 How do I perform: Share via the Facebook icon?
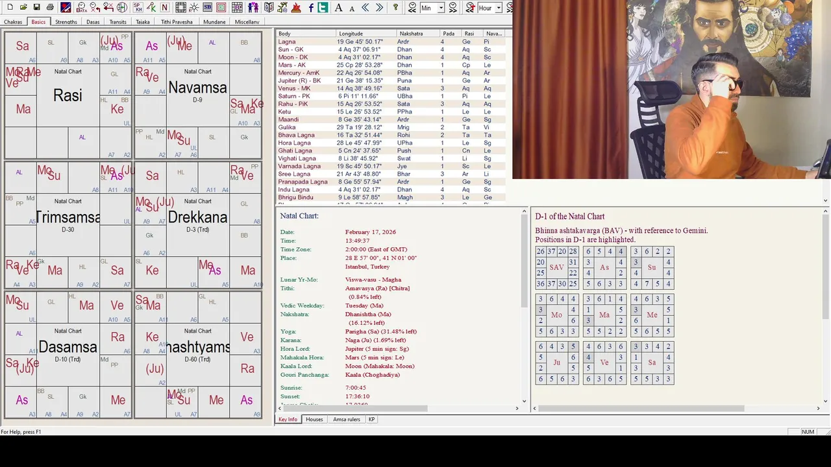311,7
